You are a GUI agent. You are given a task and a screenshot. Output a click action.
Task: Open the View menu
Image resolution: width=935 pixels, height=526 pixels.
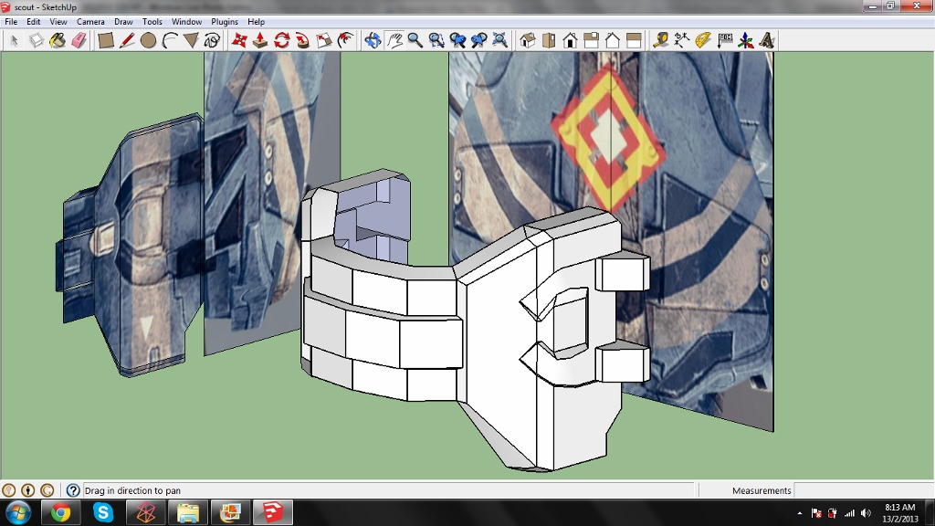(58, 22)
